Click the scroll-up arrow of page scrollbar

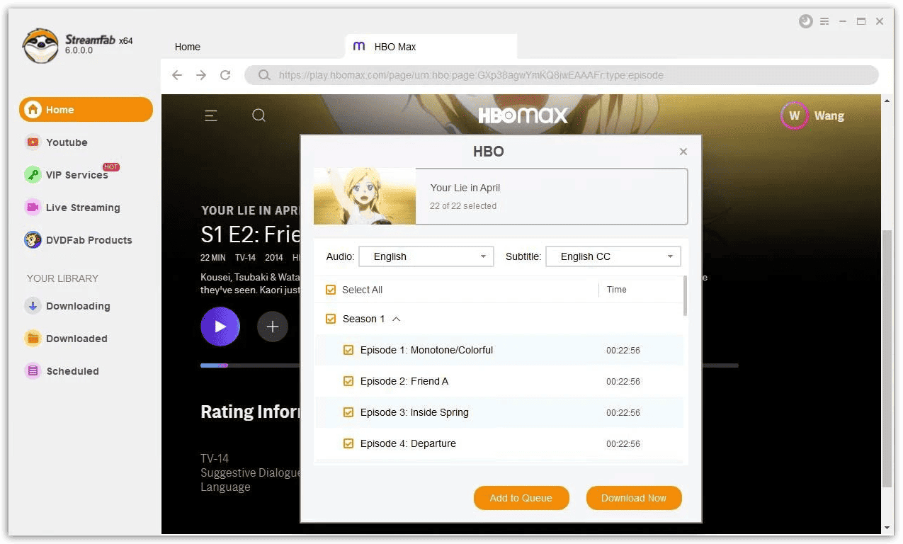pyautogui.click(x=888, y=101)
